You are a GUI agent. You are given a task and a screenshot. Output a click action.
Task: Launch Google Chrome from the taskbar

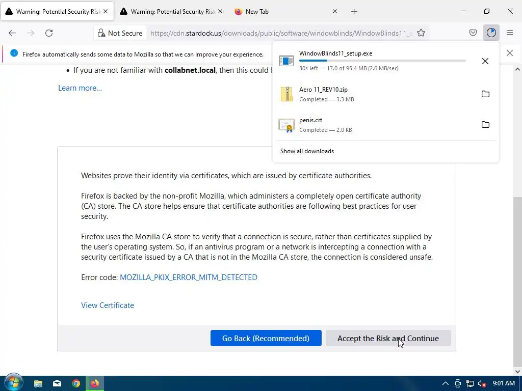click(x=76, y=383)
